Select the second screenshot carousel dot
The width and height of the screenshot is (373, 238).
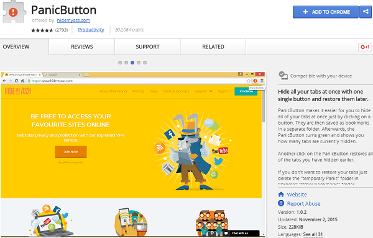click(x=126, y=63)
